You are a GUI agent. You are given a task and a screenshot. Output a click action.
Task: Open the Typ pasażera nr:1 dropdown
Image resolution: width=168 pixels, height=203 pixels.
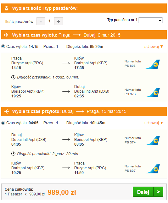(x=150, y=20)
